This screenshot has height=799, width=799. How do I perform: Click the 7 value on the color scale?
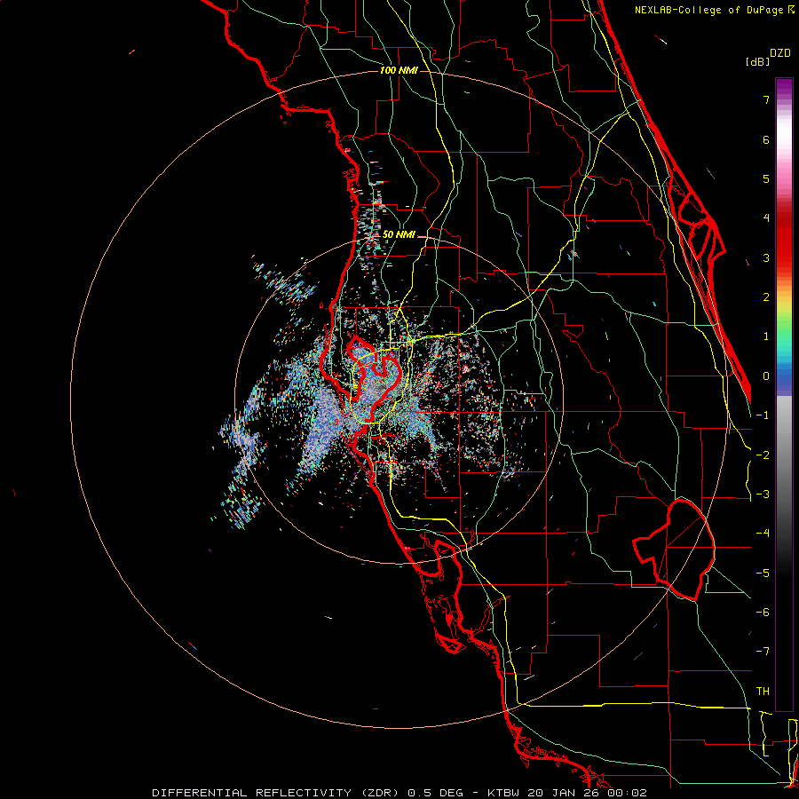(766, 99)
